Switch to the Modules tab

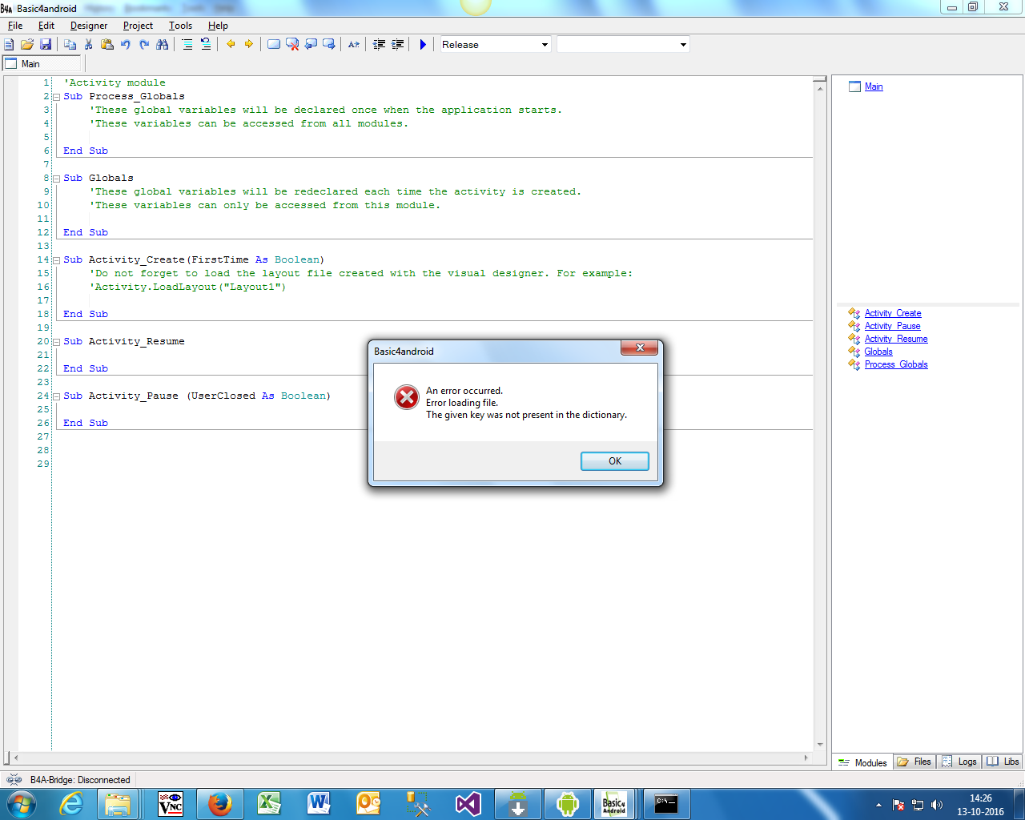862,762
